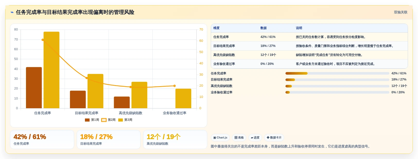Click the line point above 目标结果完成率
The image size is (418, 159).
[86, 78]
